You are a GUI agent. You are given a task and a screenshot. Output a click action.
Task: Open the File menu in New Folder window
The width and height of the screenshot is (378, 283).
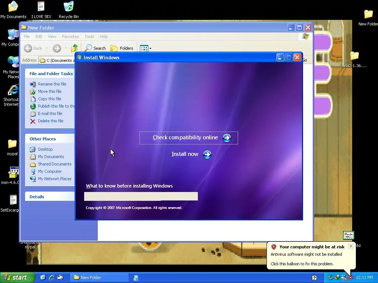click(27, 36)
